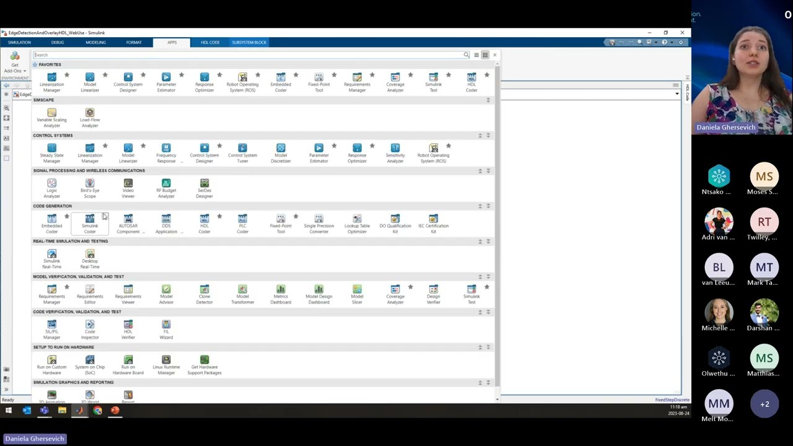Open the DDS Application app
This screenshot has height=446, width=793.
point(166,224)
